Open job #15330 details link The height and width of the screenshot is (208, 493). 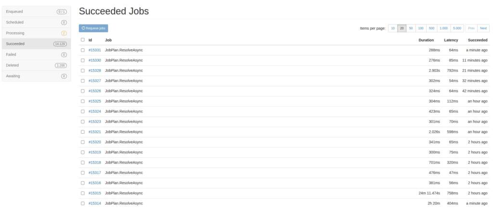[x=95, y=60]
